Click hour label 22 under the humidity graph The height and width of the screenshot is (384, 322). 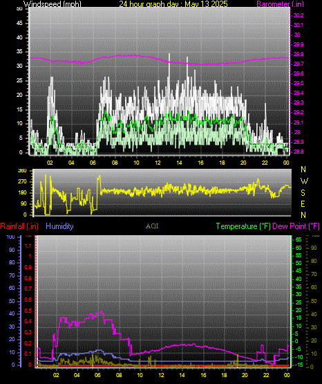pos(266,375)
